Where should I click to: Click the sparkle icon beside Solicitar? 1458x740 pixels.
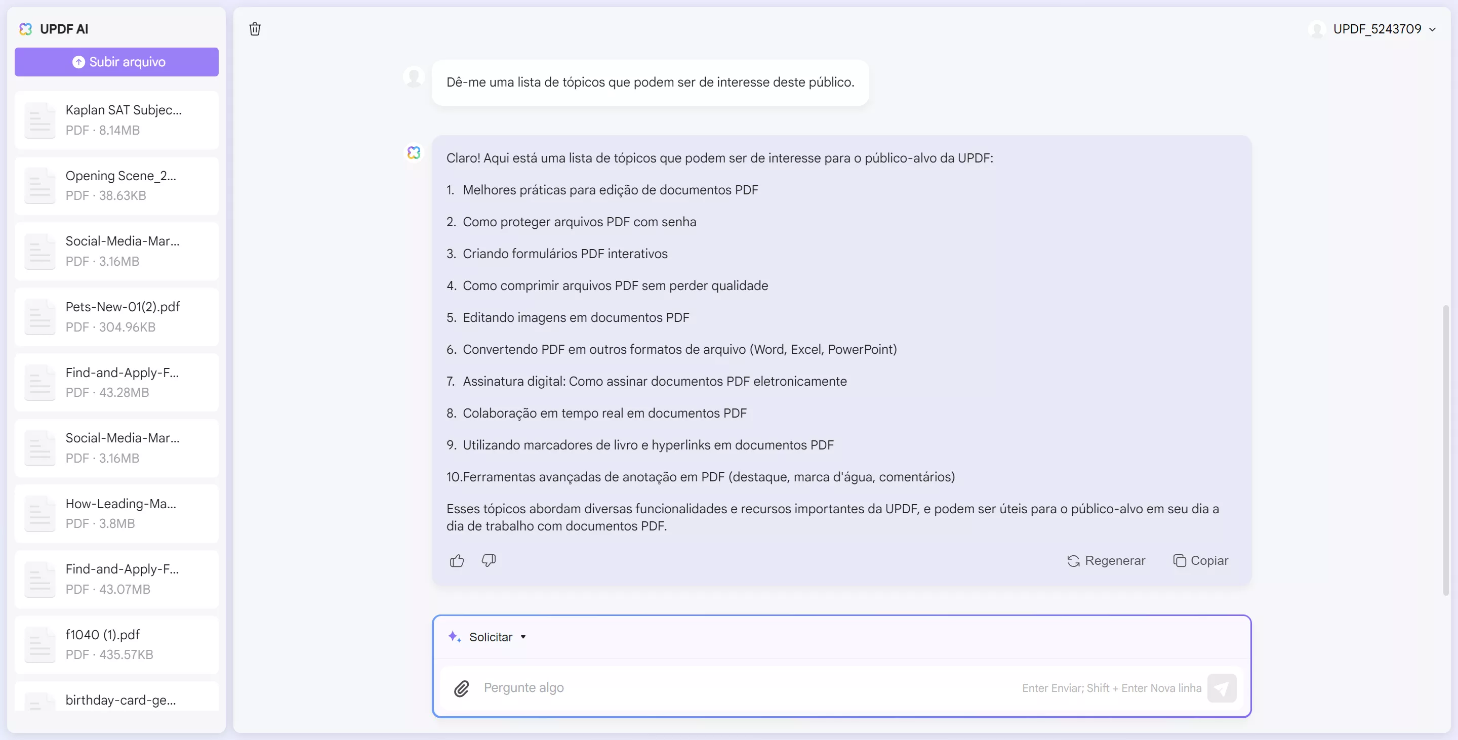455,636
